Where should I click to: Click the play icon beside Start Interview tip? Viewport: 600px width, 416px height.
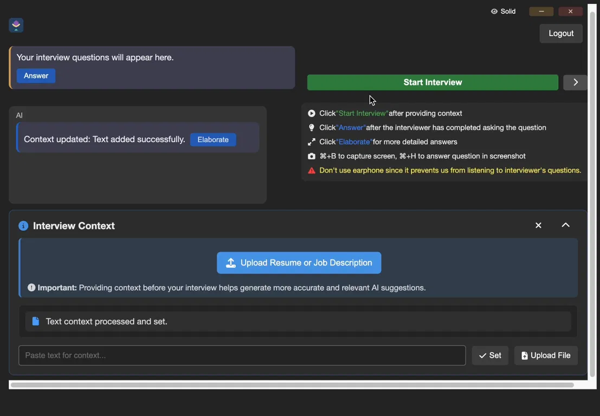coord(312,114)
